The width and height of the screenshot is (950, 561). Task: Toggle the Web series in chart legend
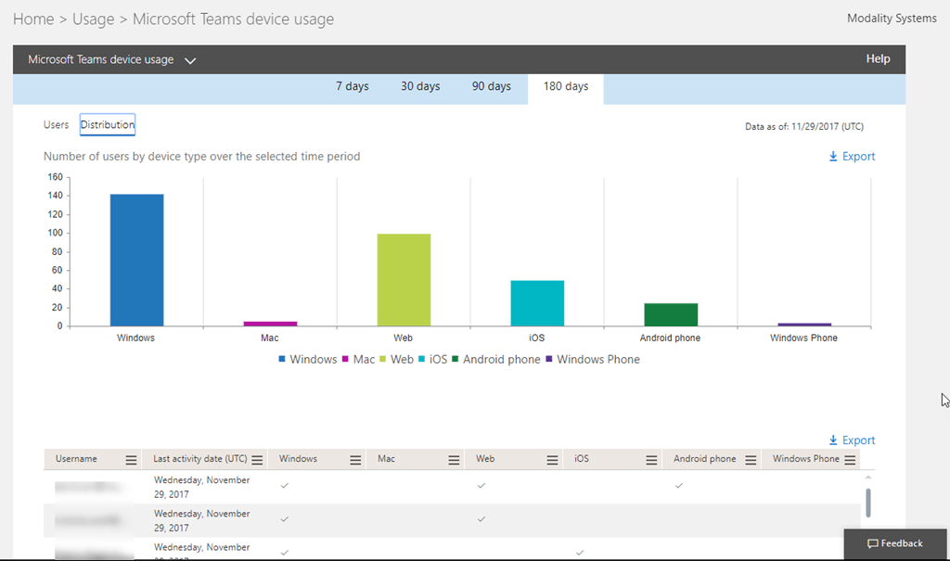click(x=396, y=360)
